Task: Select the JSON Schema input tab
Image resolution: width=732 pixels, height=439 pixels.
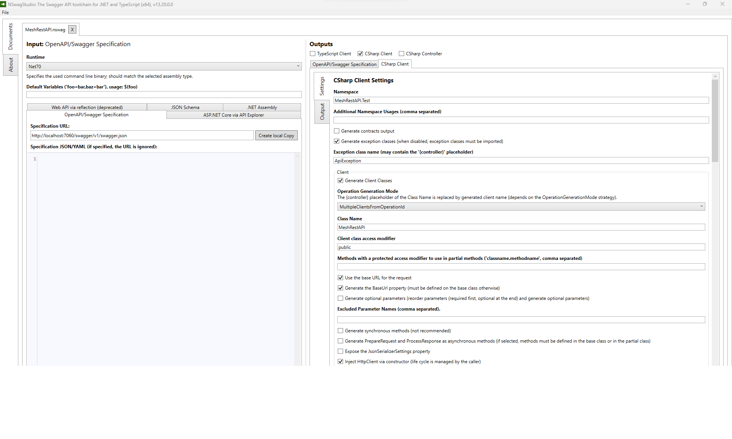Action: click(x=185, y=107)
